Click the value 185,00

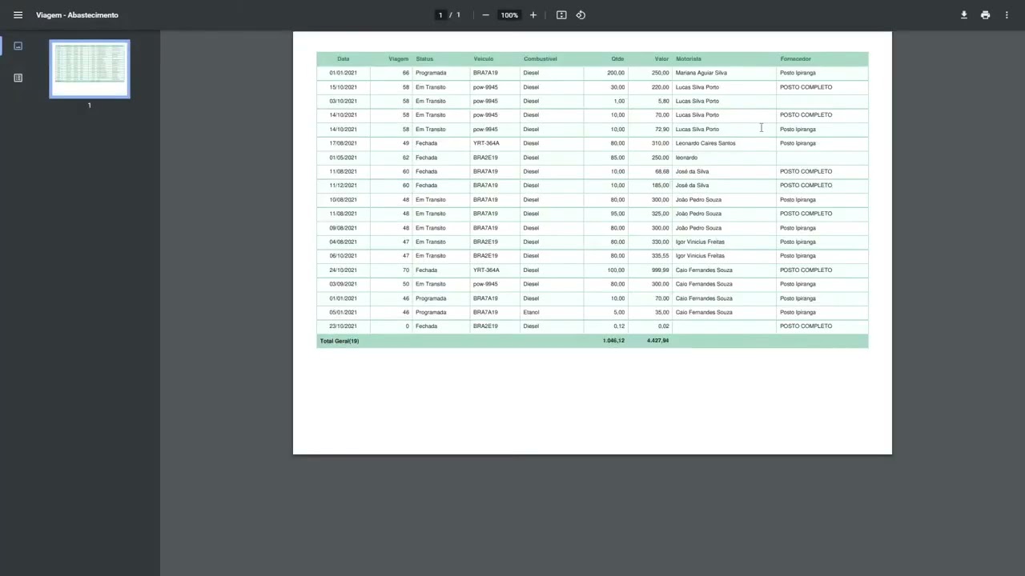(660, 186)
